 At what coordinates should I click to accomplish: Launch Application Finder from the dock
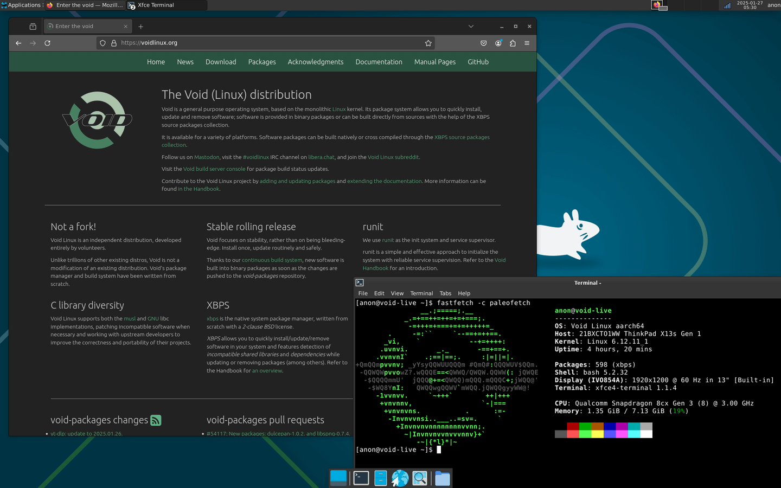point(420,478)
